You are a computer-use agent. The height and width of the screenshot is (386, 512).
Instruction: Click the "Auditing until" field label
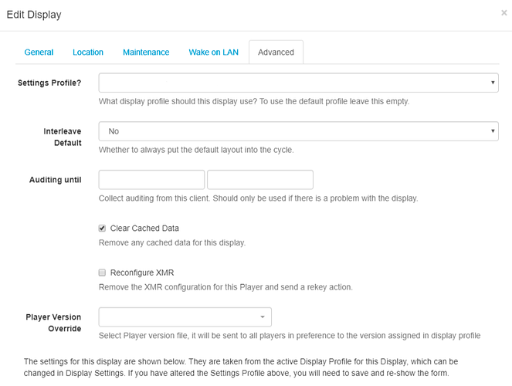55,180
